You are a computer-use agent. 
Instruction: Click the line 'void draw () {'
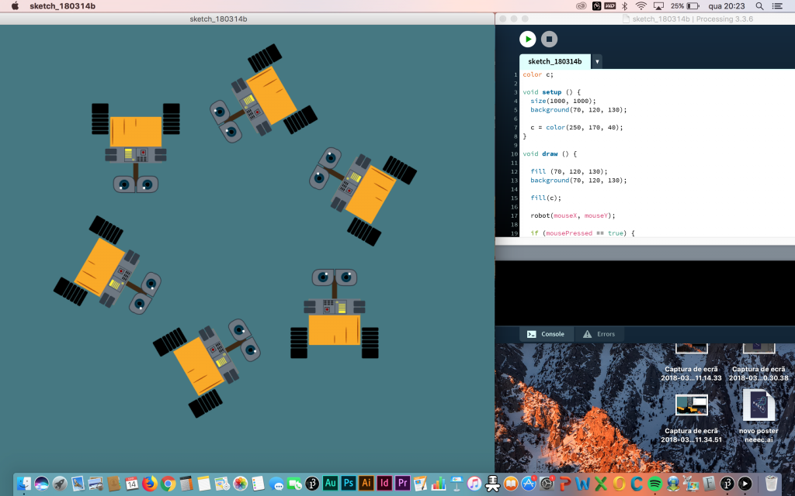pos(550,154)
